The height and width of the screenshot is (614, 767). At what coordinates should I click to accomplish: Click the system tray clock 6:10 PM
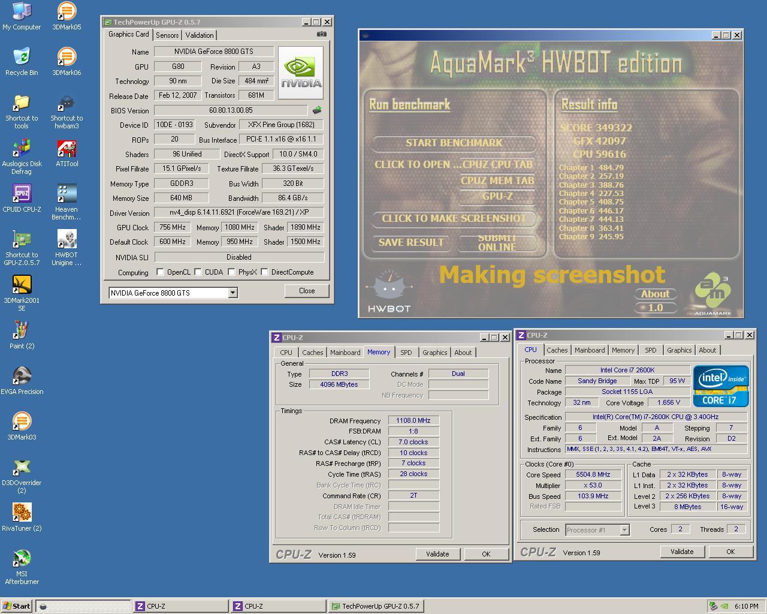(x=746, y=606)
